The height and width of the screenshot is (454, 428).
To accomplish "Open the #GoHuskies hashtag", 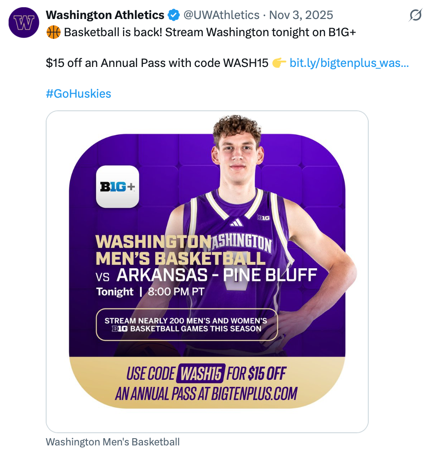I will (x=78, y=94).
